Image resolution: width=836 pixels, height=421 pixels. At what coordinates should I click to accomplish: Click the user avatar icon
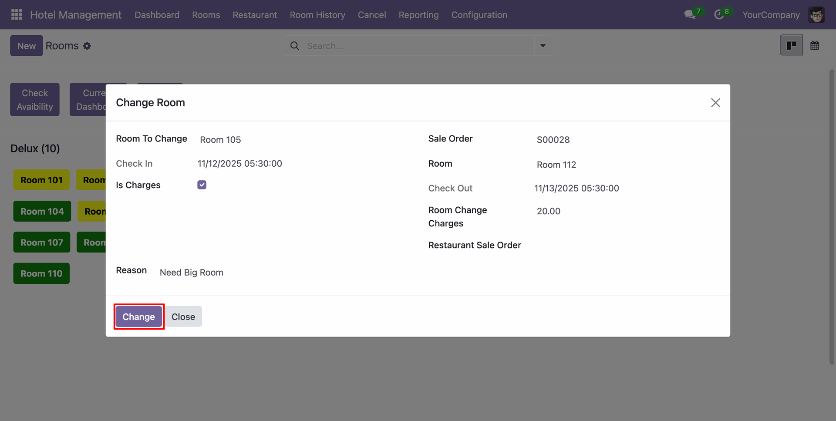[x=816, y=15]
